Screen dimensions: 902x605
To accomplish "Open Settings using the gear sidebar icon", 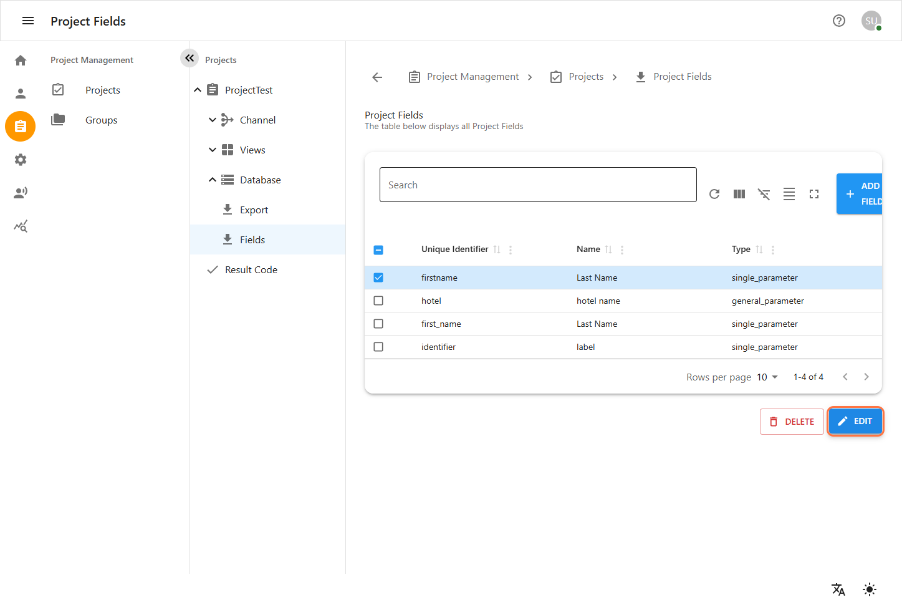I will [x=20, y=160].
